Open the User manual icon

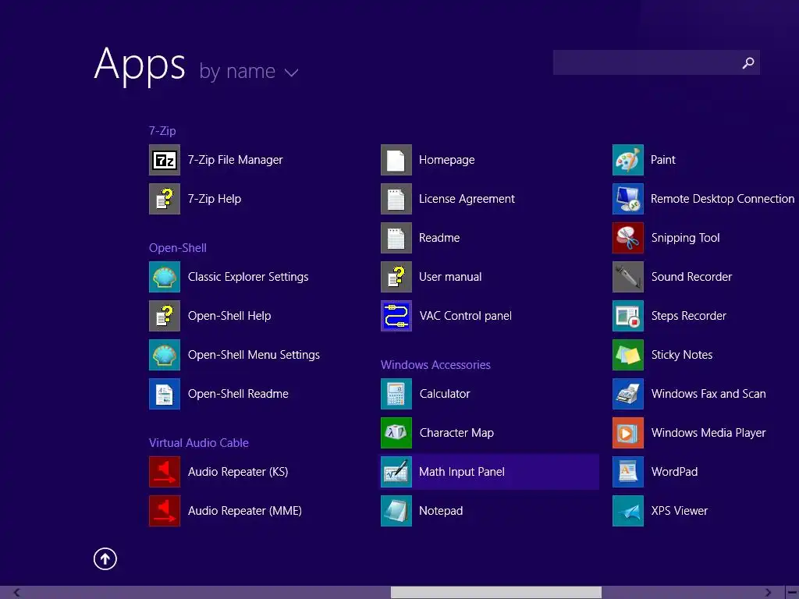[396, 277]
